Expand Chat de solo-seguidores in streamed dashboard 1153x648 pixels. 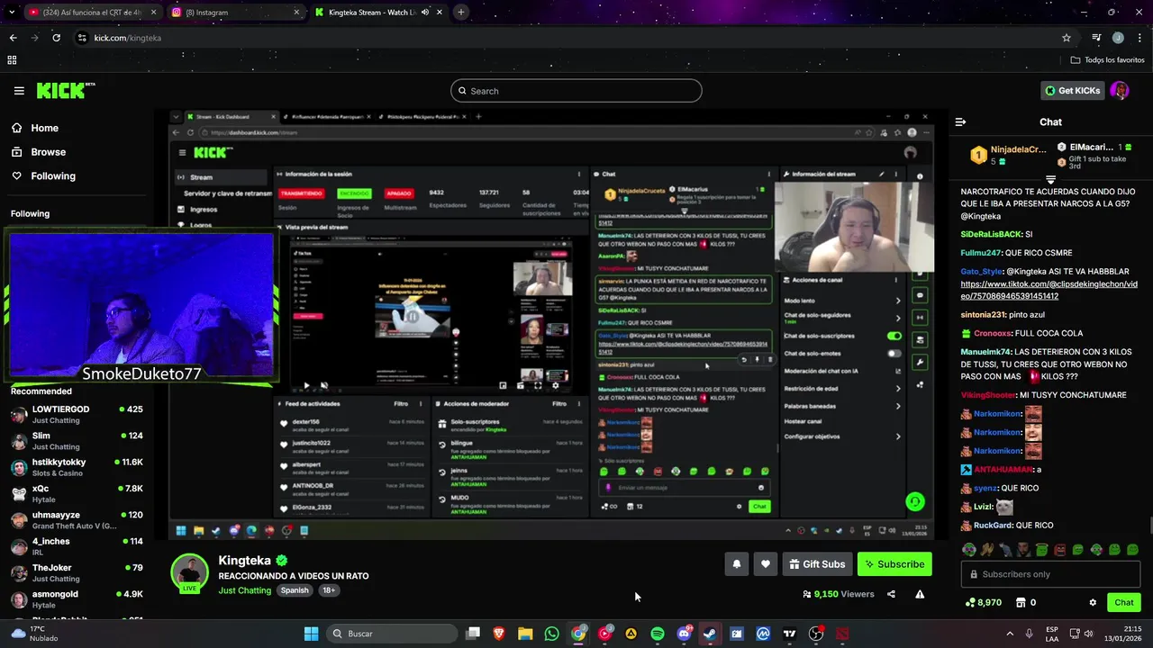coord(897,318)
